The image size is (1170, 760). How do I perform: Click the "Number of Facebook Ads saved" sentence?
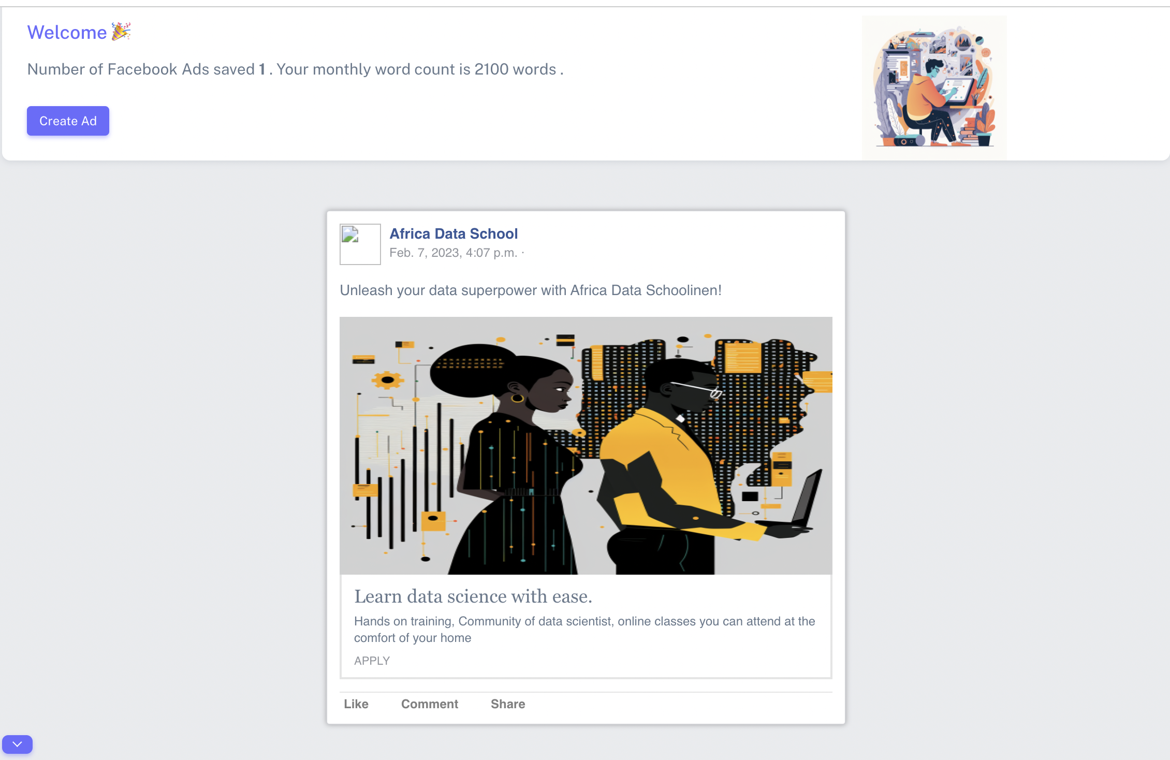[x=295, y=69]
